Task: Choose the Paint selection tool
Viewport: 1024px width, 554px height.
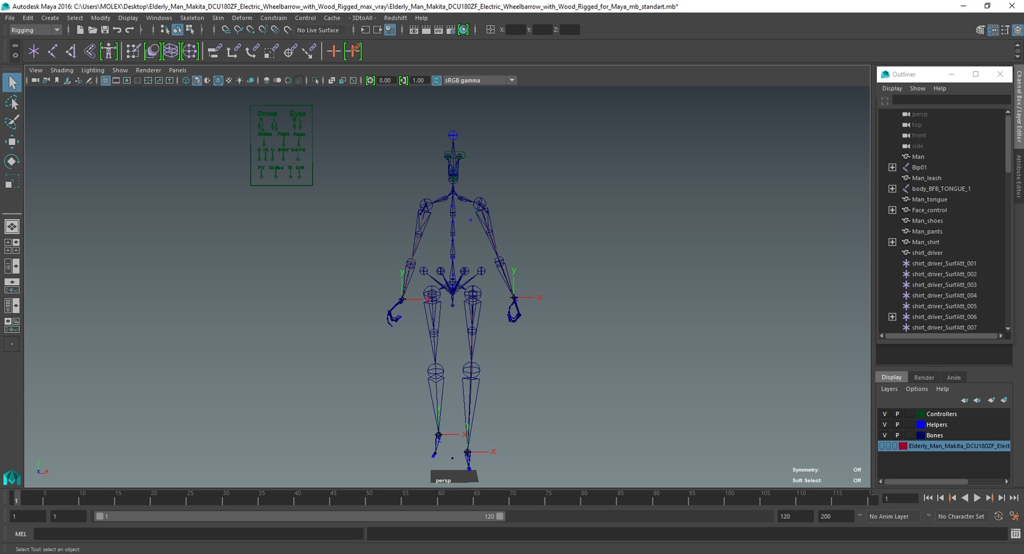Action: [12, 122]
